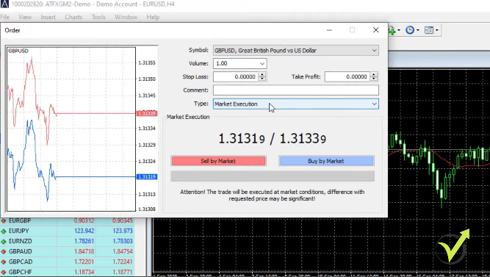The image size is (490, 277).
Task: Select the GBPCHF row in Market Watch
Action: [67, 273]
